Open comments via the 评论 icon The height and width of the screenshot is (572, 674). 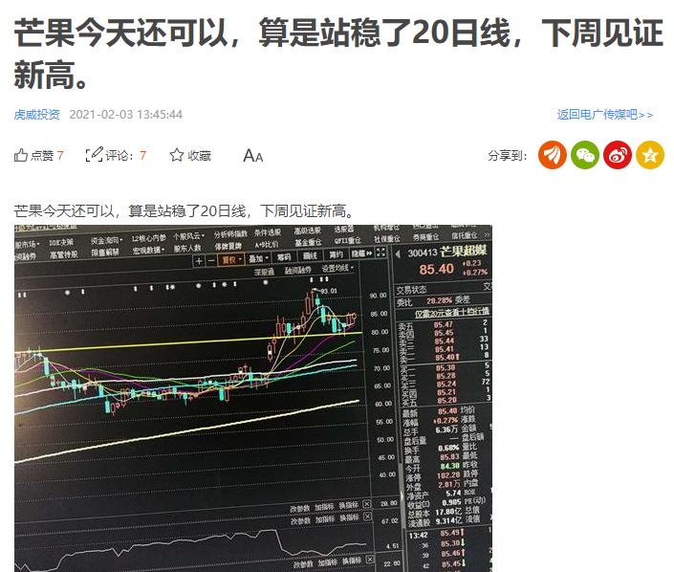tap(94, 155)
